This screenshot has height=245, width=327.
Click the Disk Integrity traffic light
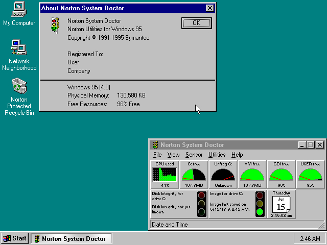tap(201, 204)
